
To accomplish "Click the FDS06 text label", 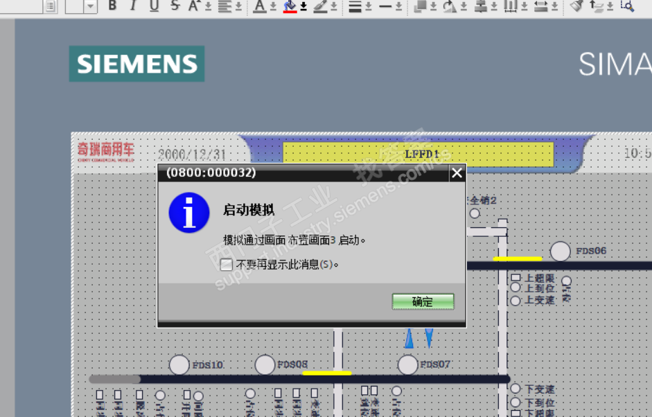I will click(591, 251).
